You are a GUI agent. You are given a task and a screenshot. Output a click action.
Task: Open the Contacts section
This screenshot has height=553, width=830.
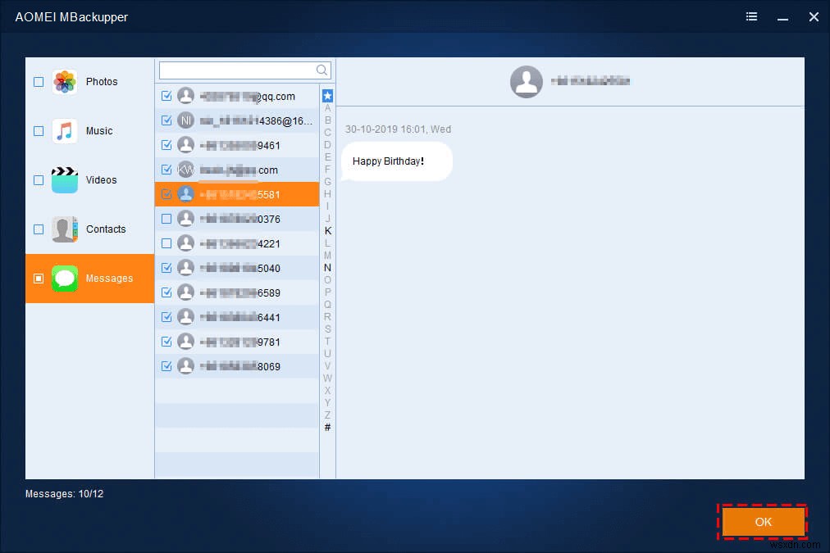point(89,229)
